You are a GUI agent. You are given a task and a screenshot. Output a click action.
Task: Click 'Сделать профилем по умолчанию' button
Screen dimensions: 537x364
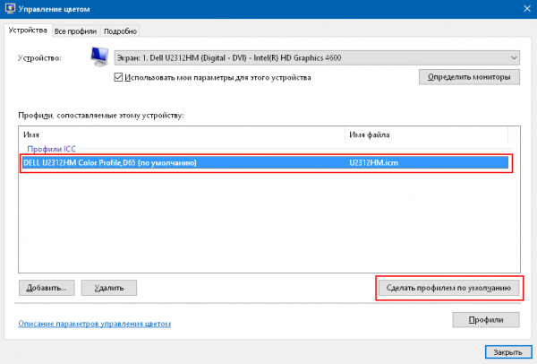(x=448, y=288)
